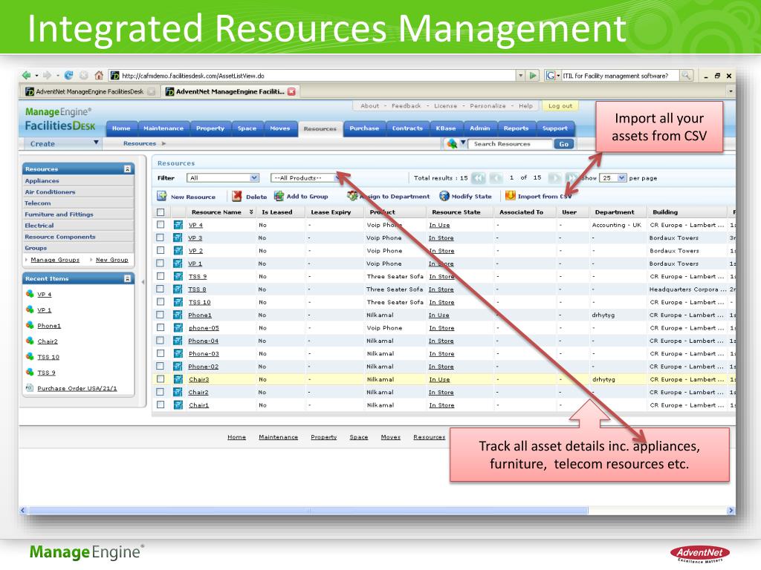This screenshot has width=761, height=570.
Task: Click the Add to Group icon
Action: coord(279,196)
